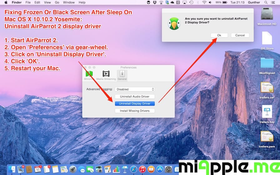Open the Finder menu
The image size is (280, 175).
[x=17, y=2]
